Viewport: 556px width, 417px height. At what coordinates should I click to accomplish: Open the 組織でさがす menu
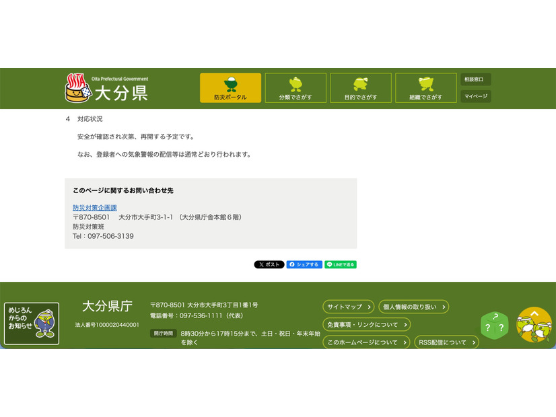tap(426, 88)
